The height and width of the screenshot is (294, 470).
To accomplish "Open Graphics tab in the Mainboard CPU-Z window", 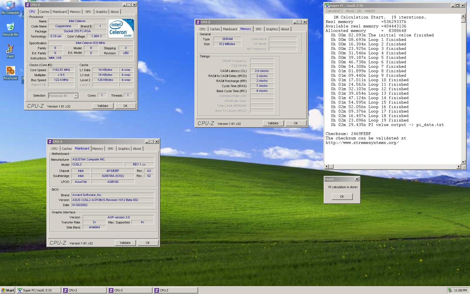I will click(124, 149).
